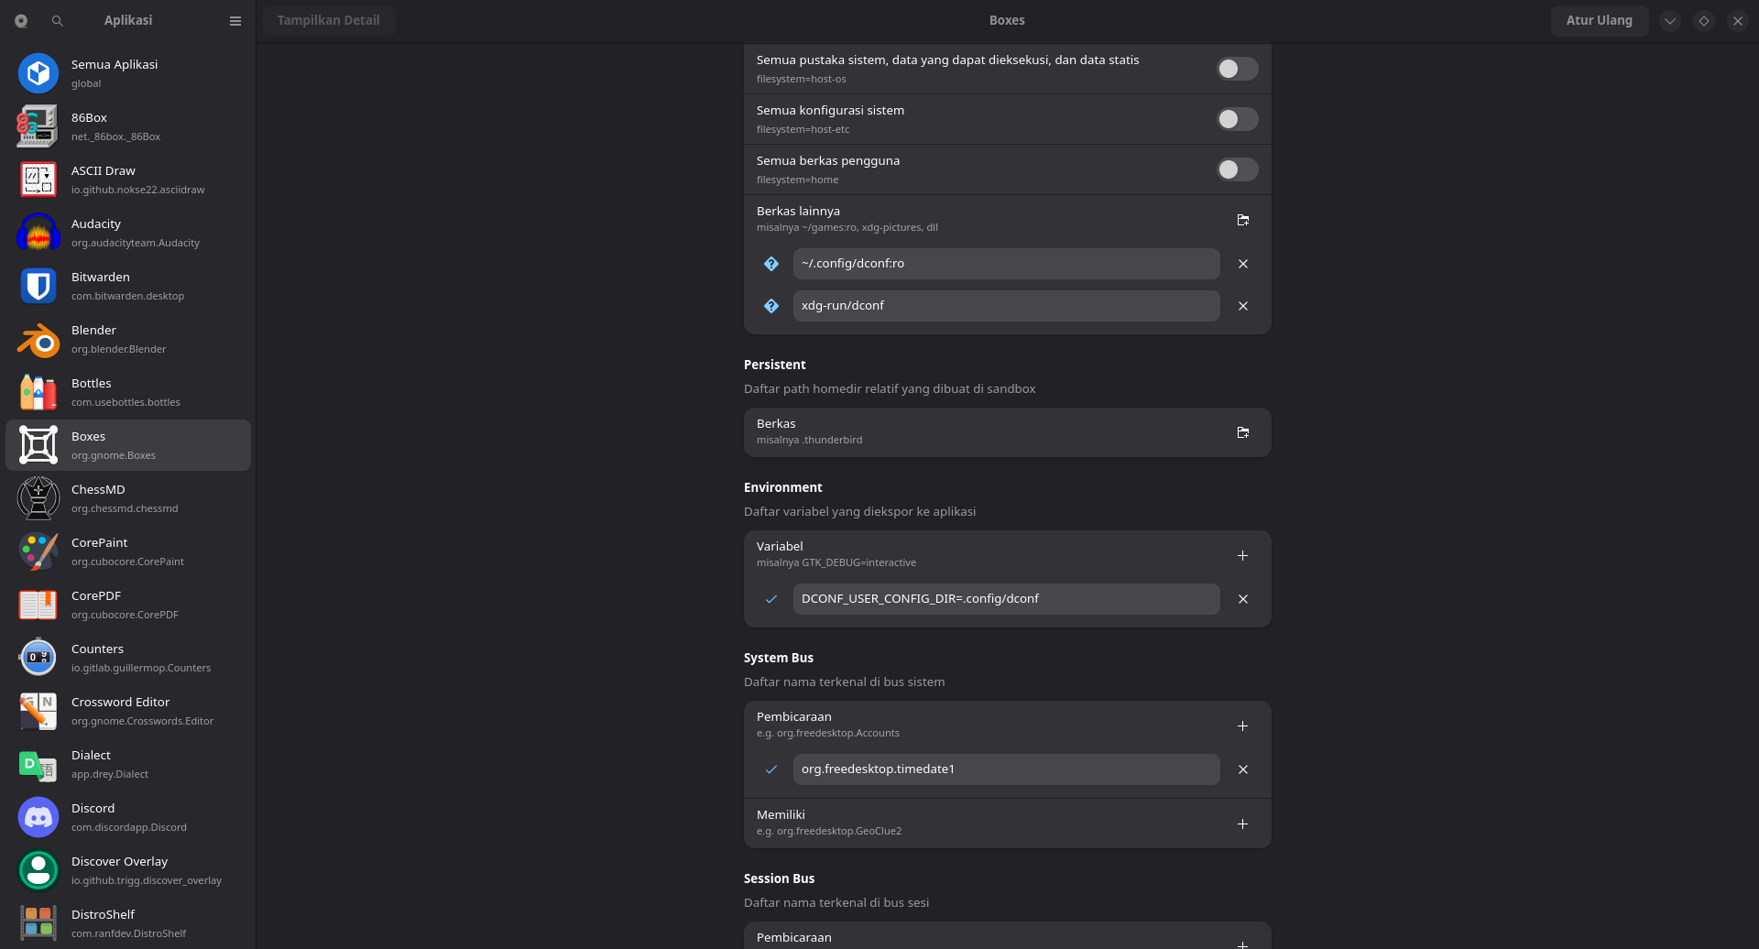Screen dimensions: 1759x949
Task: Add a System Bus Pembicaraan name
Action: [x=1242, y=725]
